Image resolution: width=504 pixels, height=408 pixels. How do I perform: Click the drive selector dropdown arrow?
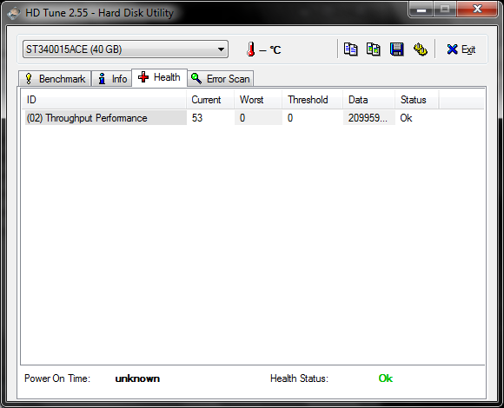[221, 49]
